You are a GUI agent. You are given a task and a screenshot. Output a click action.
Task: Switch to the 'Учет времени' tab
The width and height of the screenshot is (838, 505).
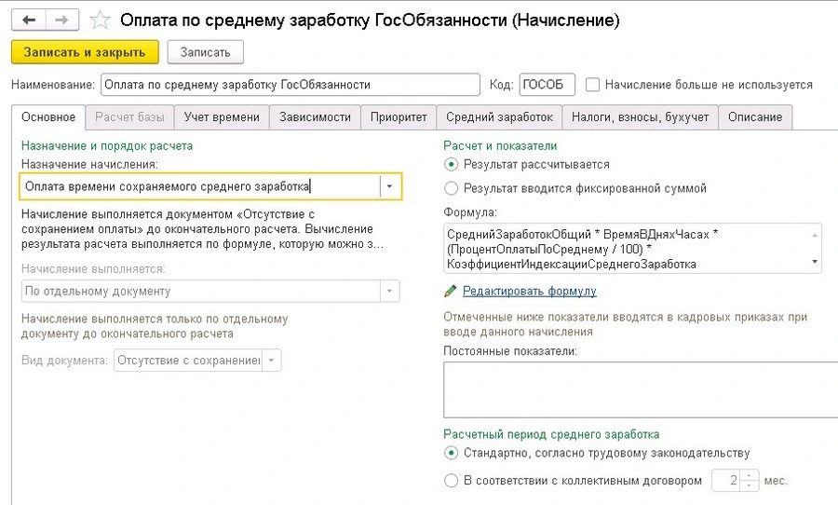222,117
